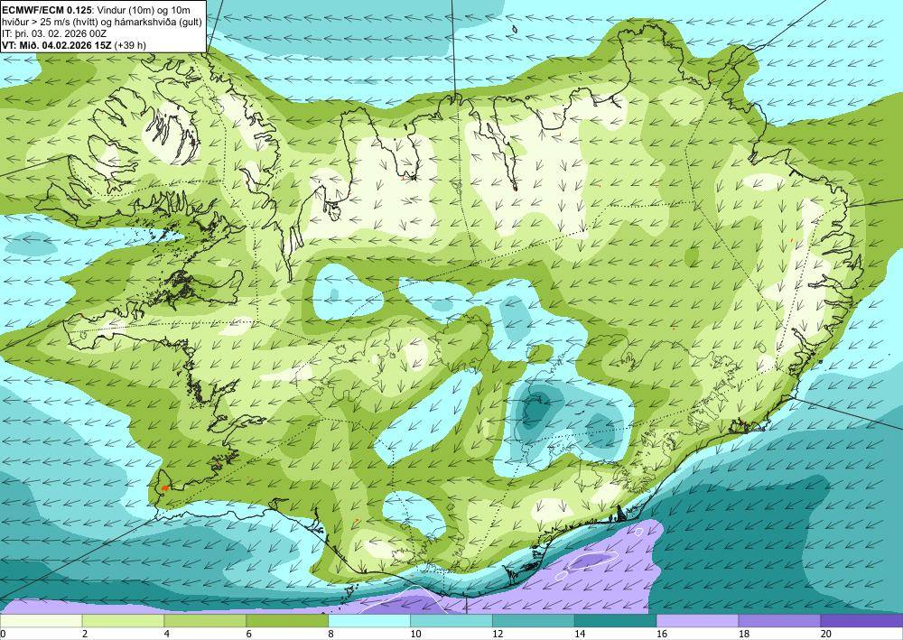Click the dark green 6–8 m/s legend swatch
Image resolution: width=903 pixels, height=640 pixels.
coord(287,621)
